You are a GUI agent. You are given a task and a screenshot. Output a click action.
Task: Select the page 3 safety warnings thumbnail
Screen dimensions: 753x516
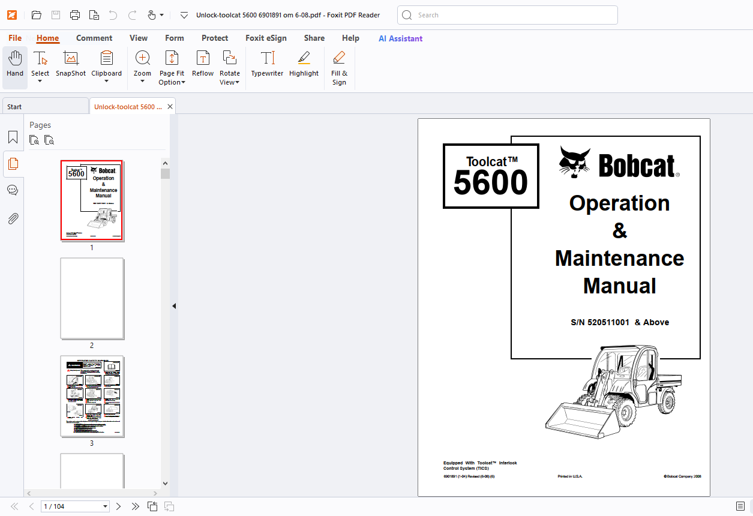pyautogui.click(x=92, y=397)
